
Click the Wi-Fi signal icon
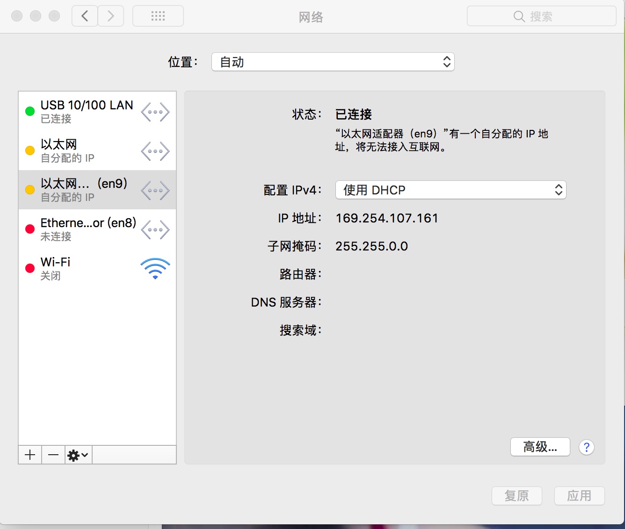(155, 269)
